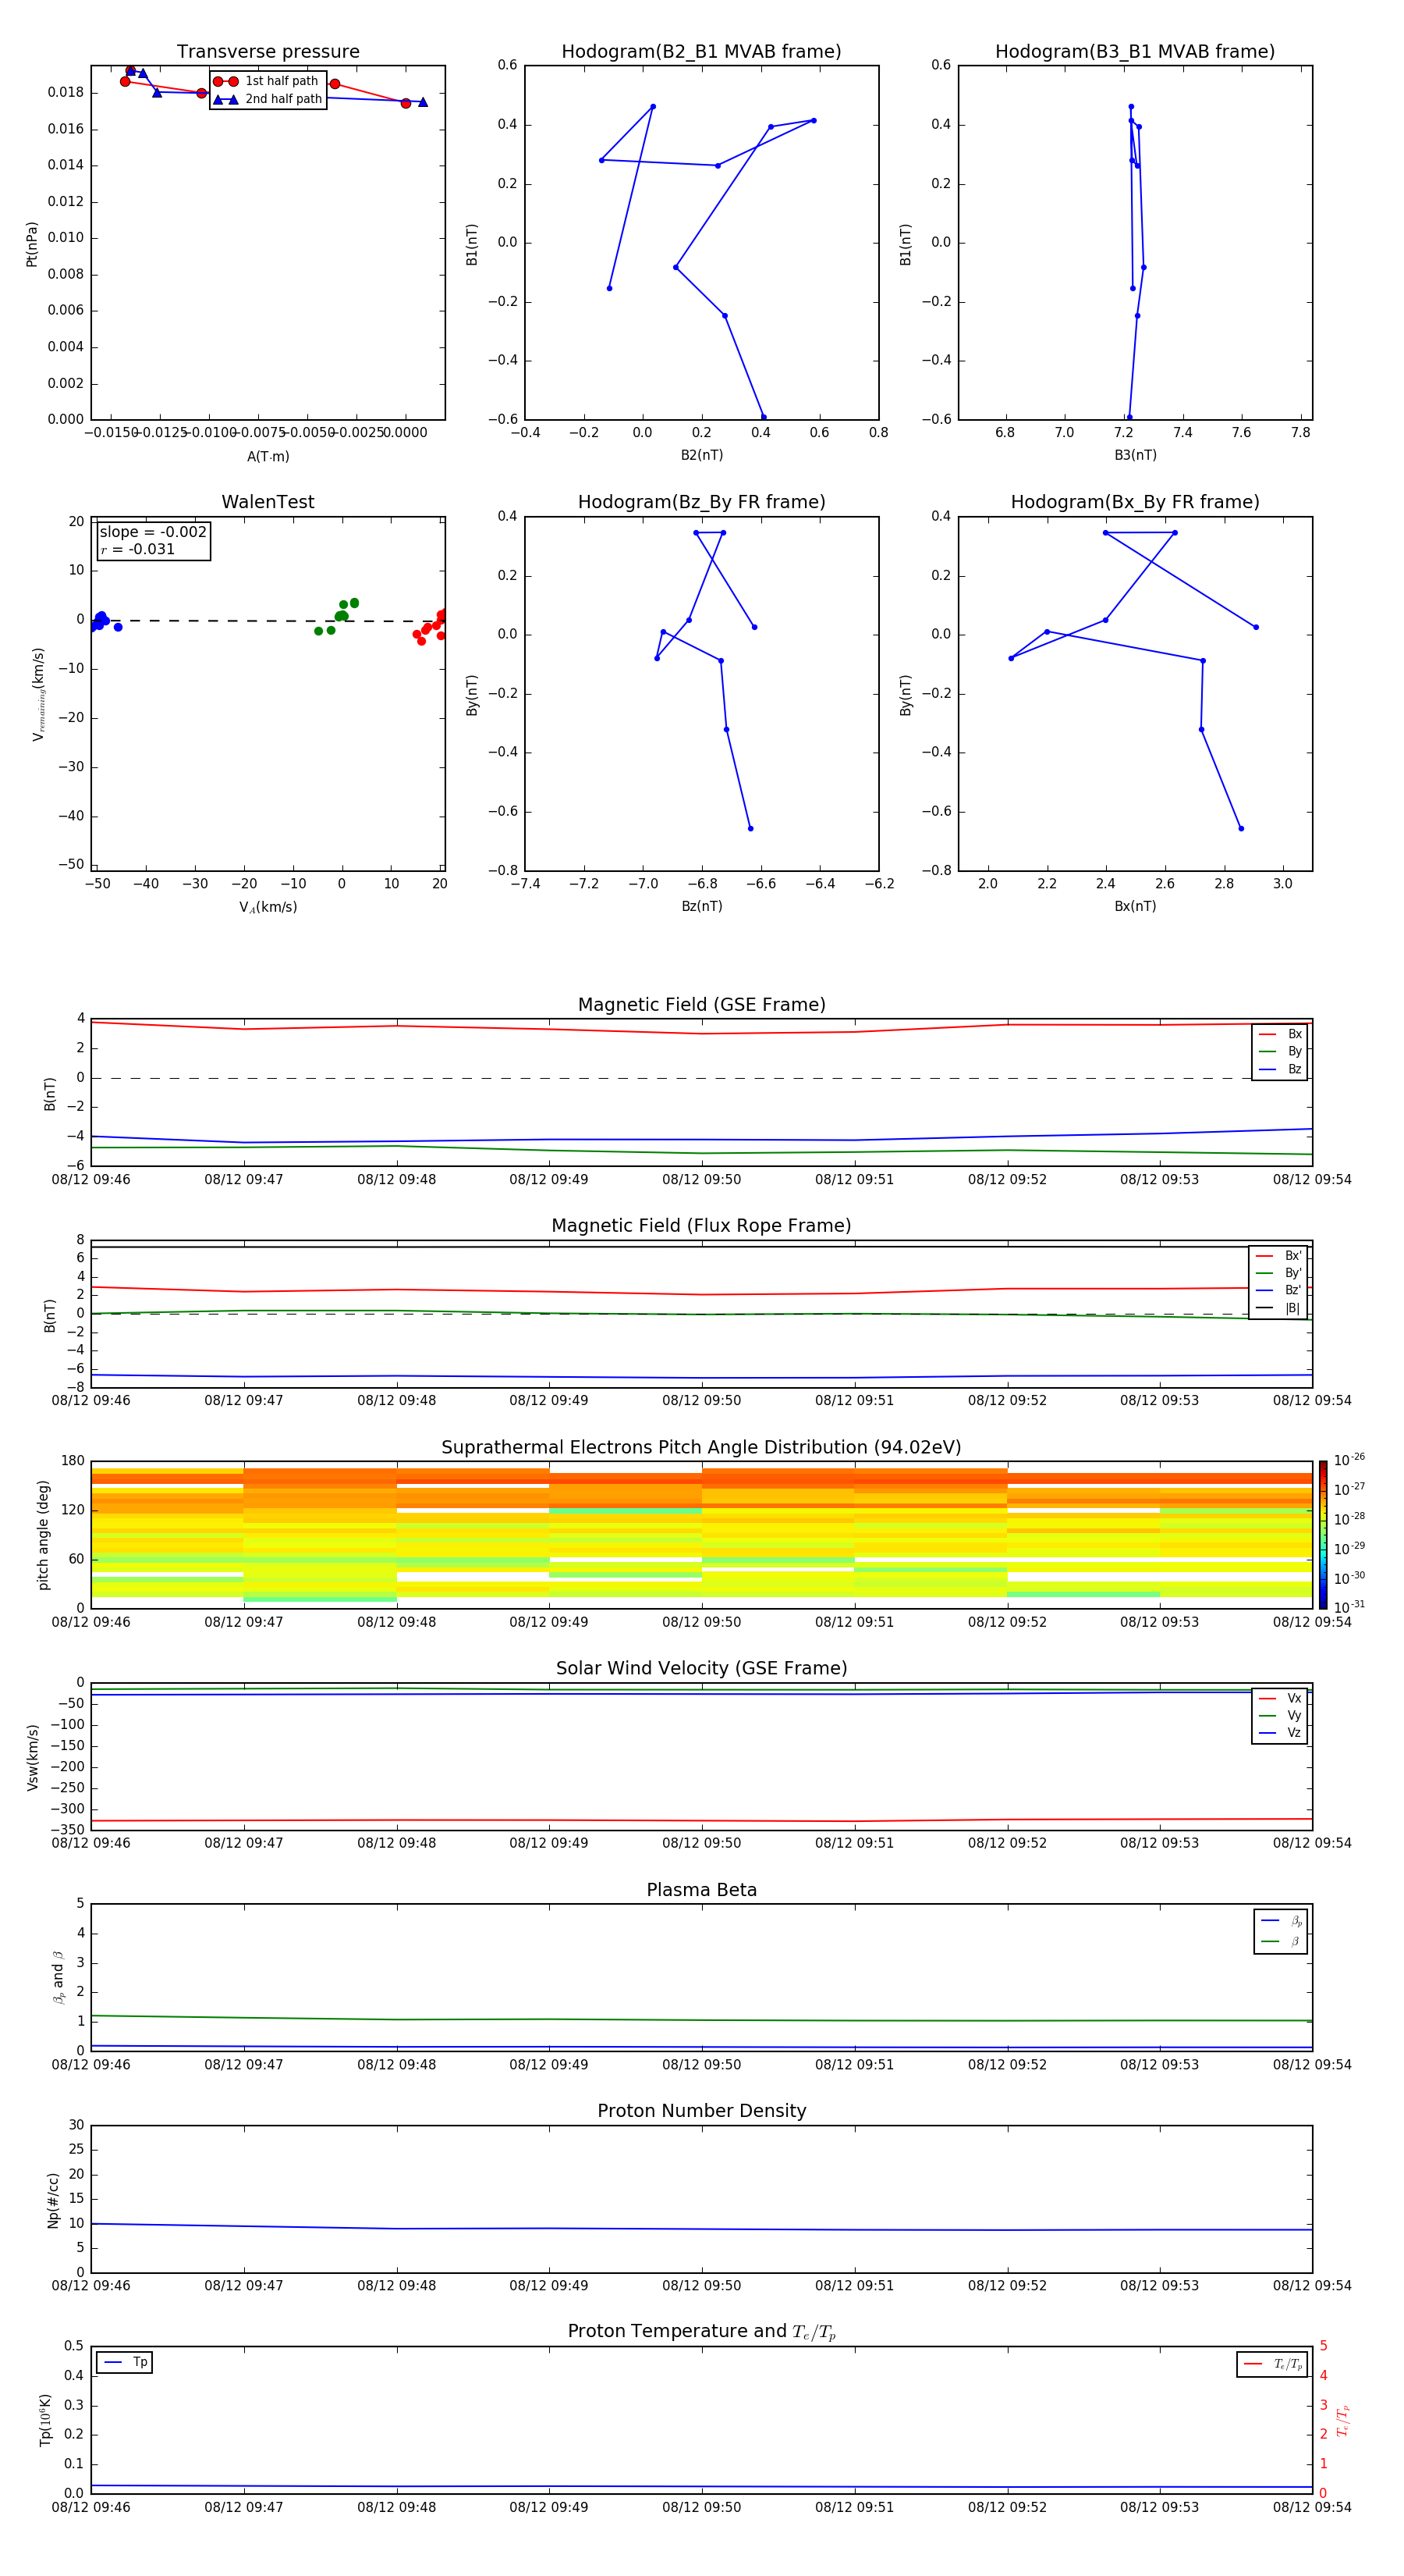1404x2576 pixels.
Task: Click the 'Bx(nT)' x-axis label
Action: coord(1135,906)
